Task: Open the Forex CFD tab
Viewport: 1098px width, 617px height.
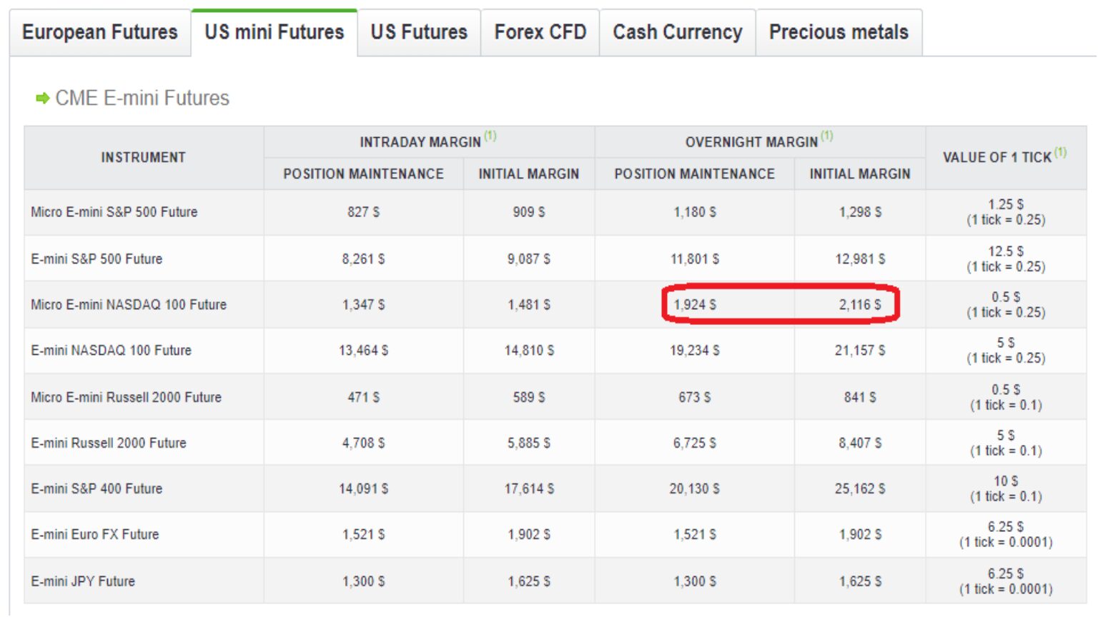Action: (540, 32)
